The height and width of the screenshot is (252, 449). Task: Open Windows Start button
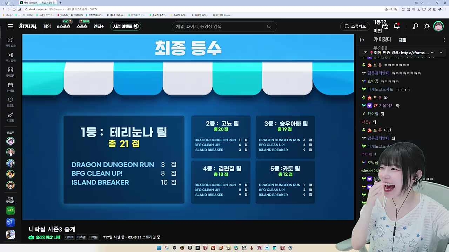pyautogui.click(x=159, y=248)
